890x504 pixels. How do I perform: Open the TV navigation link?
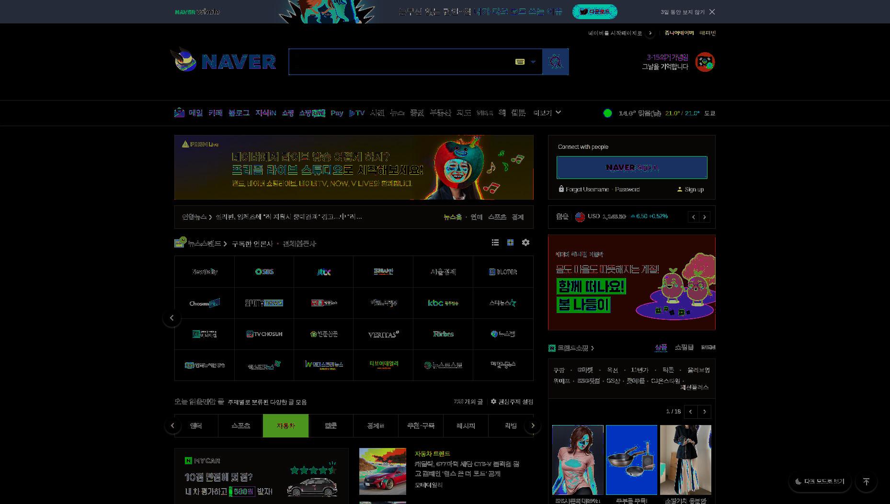357,113
